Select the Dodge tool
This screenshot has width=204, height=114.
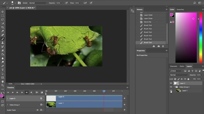point(3,62)
